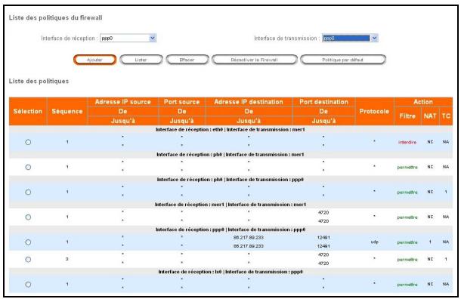The image size is (461, 299).
Task: Click group header ppp0 to ppp0
Action: 230,230
